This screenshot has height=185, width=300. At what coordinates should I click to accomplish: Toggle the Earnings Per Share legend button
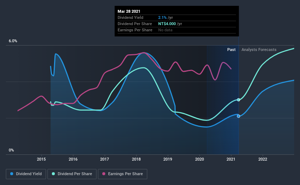(122, 174)
